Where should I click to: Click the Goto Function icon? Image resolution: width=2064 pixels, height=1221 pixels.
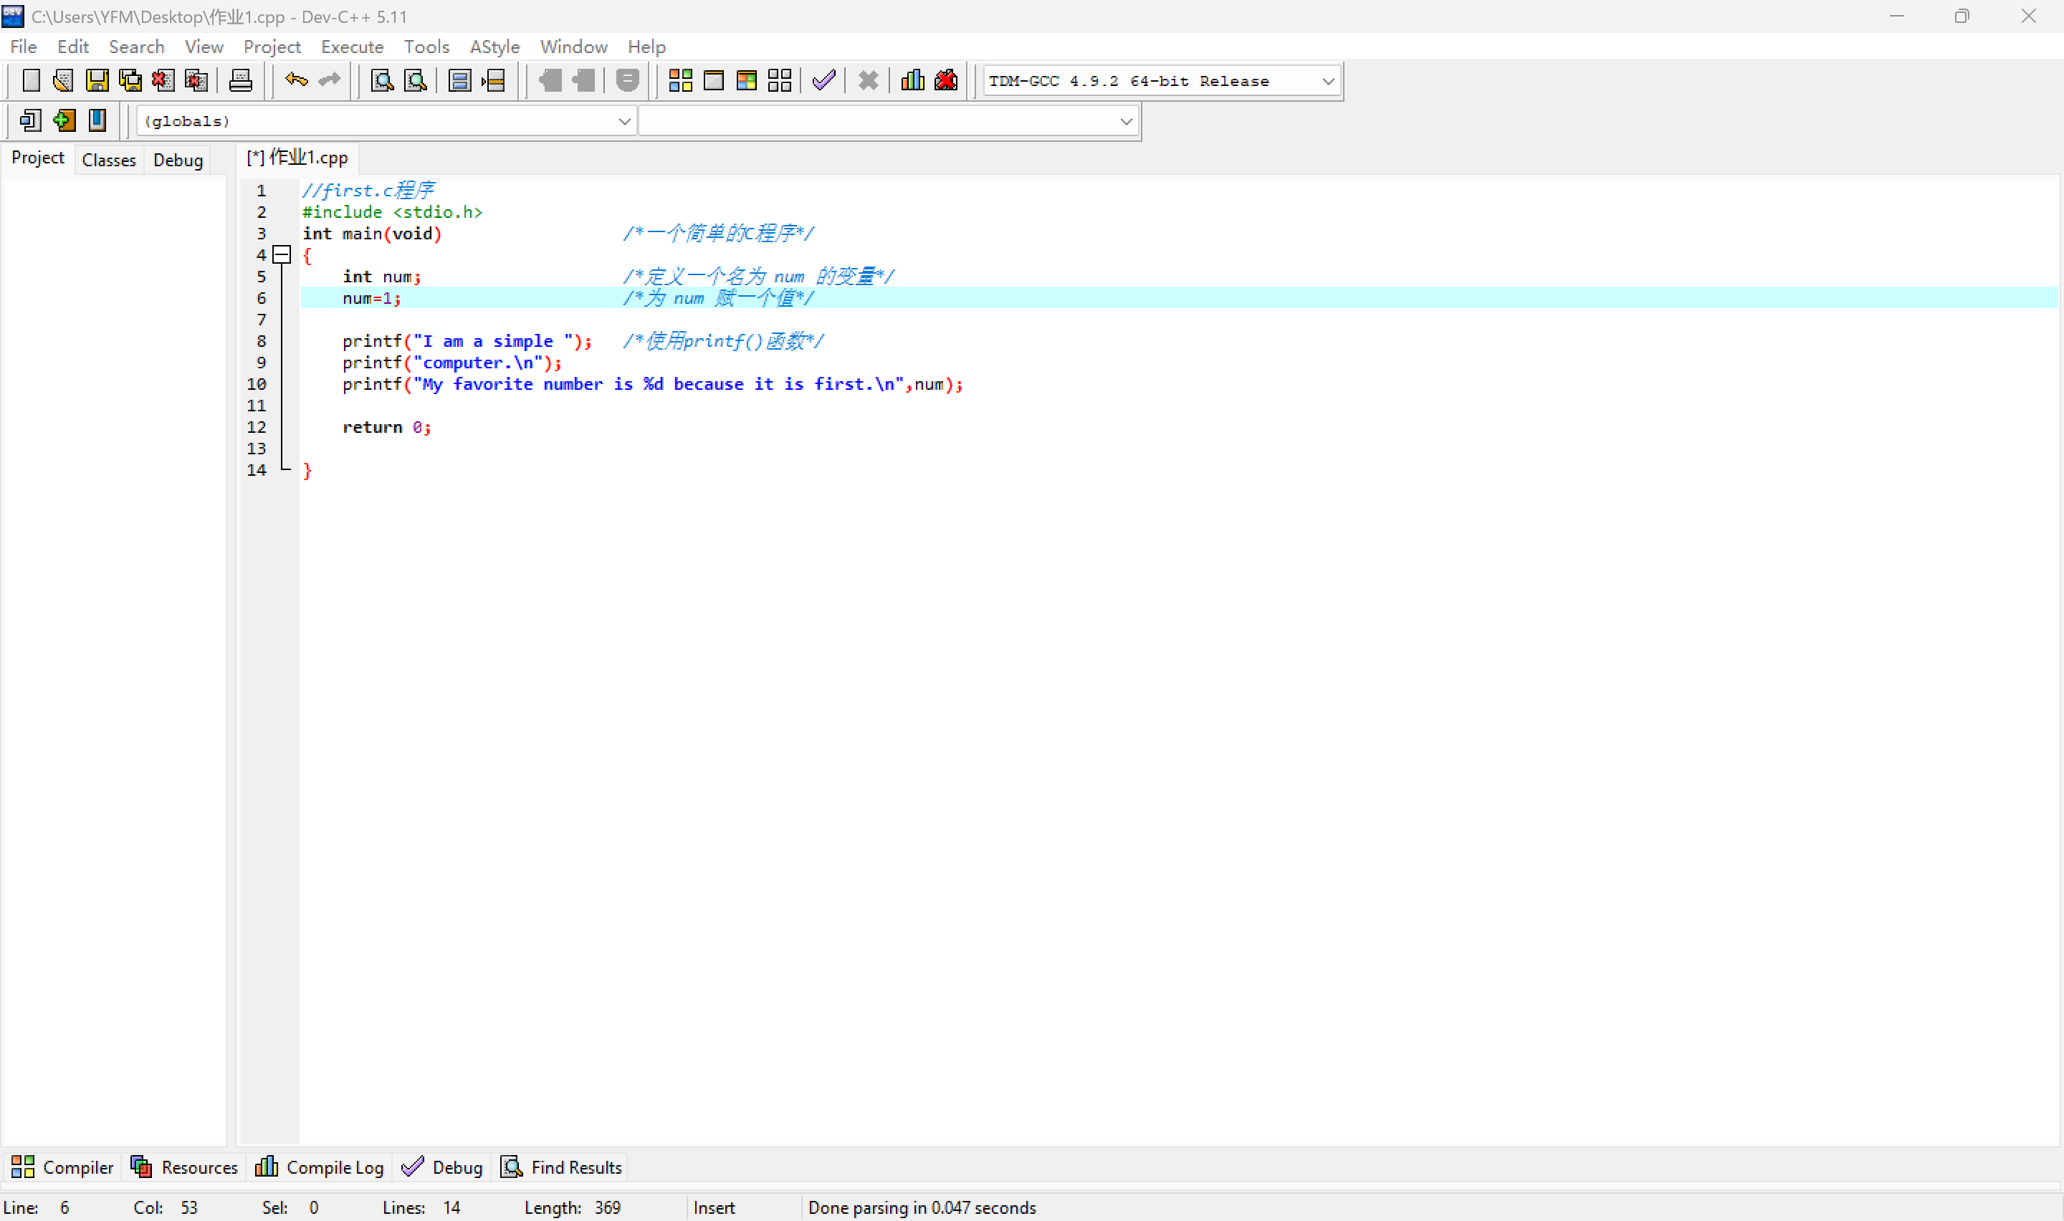(460, 81)
